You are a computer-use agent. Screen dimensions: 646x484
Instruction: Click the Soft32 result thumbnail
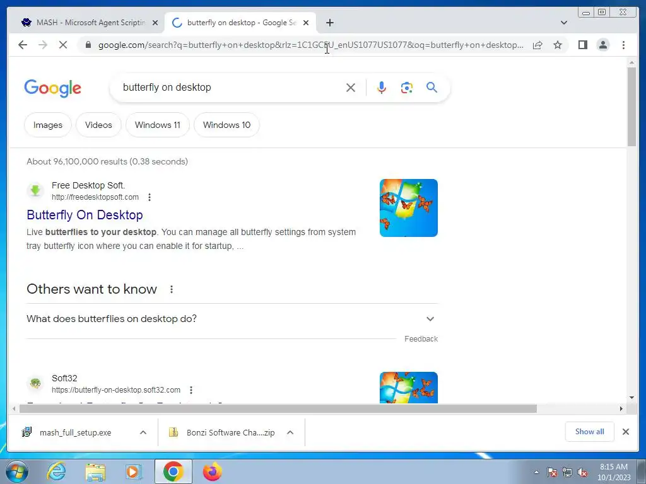tap(409, 388)
